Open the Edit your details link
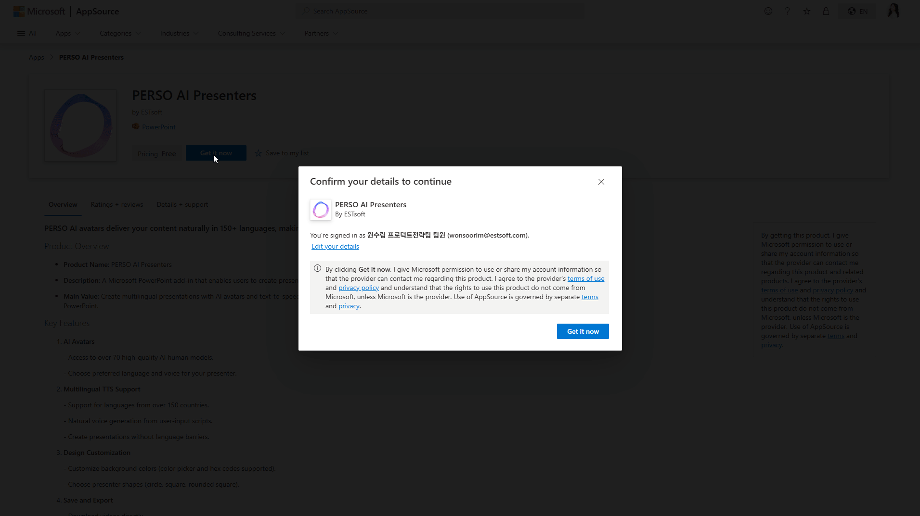This screenshot has width=920, height=516. pos(335,246)
